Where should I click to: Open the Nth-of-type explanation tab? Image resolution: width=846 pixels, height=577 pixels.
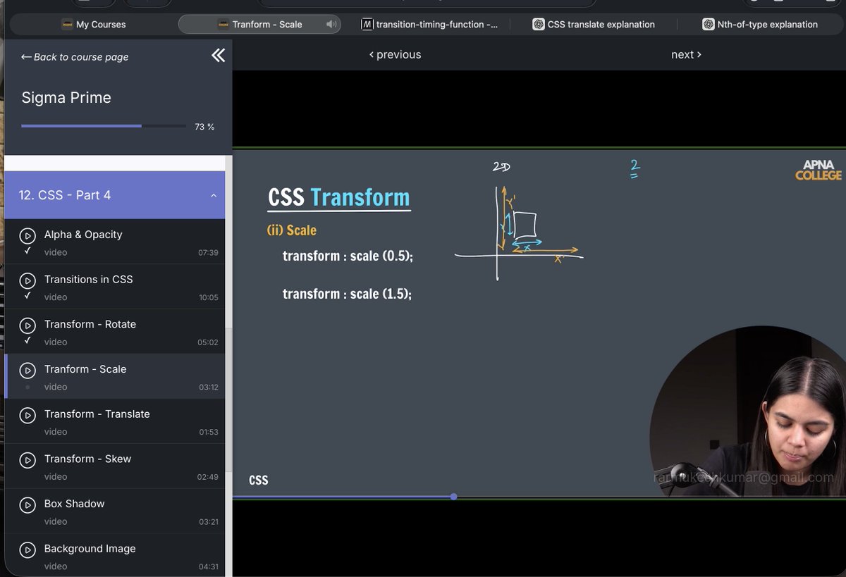point(764,23)
